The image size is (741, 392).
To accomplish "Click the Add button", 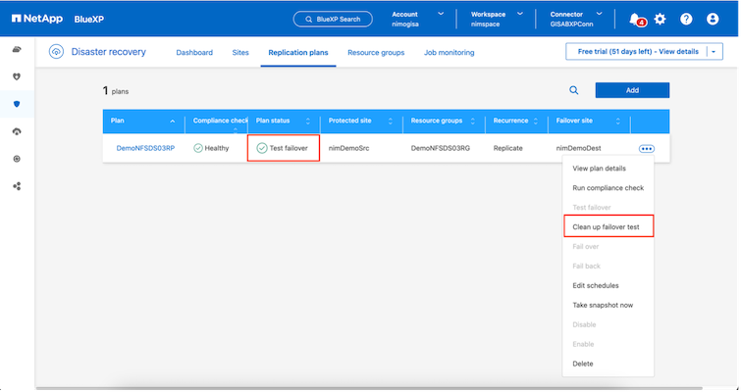I will point(632,90).
